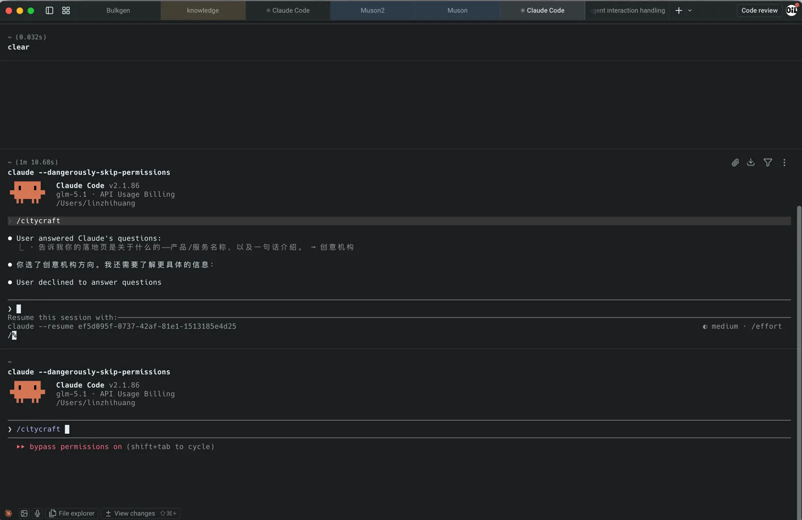Click the orange starburst icon in footer
Viewport: 802px width, 520px height.
(9, 513)
